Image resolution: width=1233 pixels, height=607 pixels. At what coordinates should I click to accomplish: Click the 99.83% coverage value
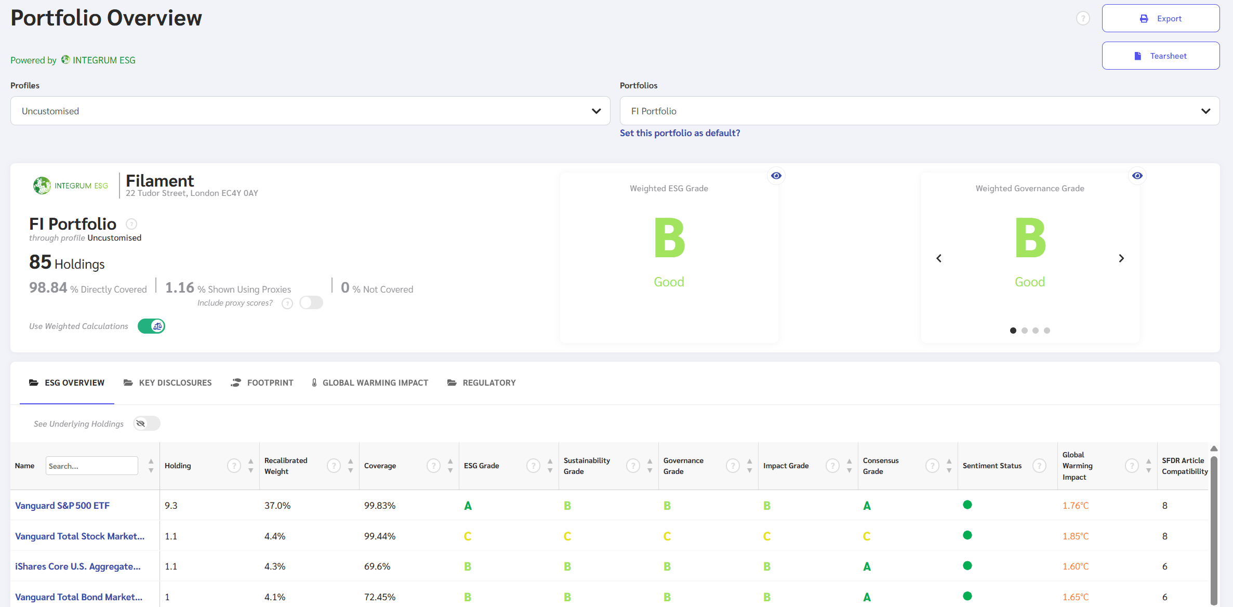pyautogui.click(x=380, y=506)
